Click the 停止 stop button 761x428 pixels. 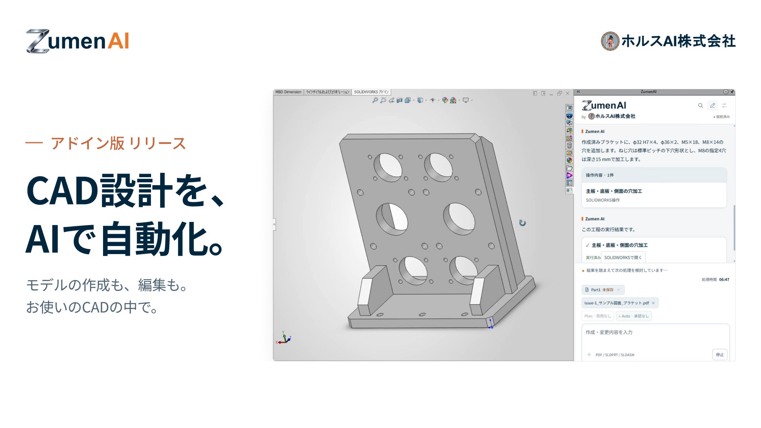pos(720,355)
